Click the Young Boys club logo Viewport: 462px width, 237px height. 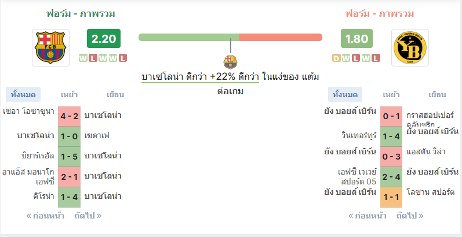[410, 47]
